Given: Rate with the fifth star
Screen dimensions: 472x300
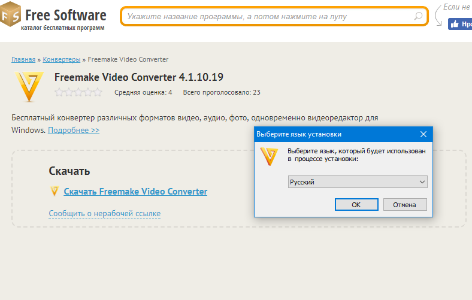Looking at the screenshot, I should pos(98,92).
